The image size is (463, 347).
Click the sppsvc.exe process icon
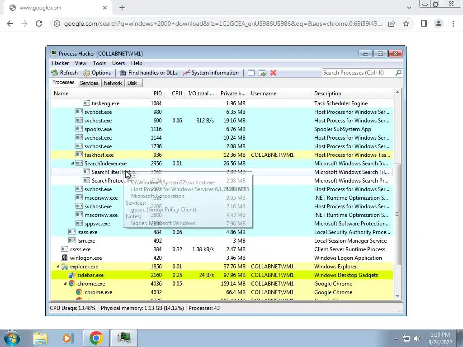pyautogui.click(x=79, y=223)
